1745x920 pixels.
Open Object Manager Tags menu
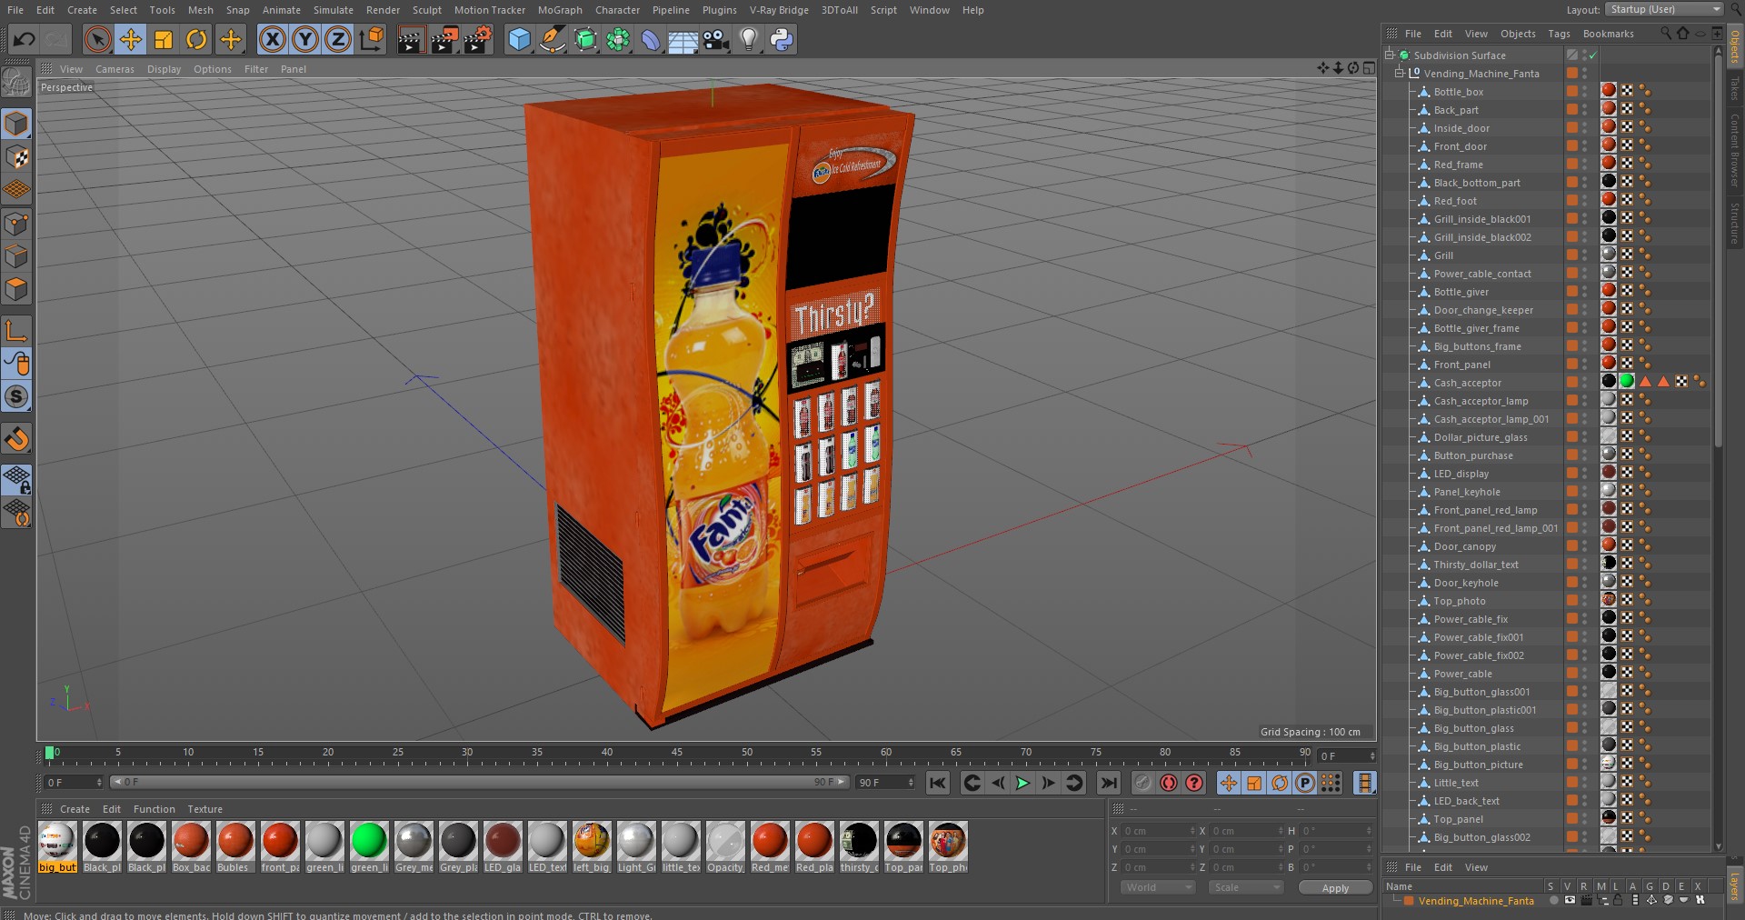(x=1559, y=34)
